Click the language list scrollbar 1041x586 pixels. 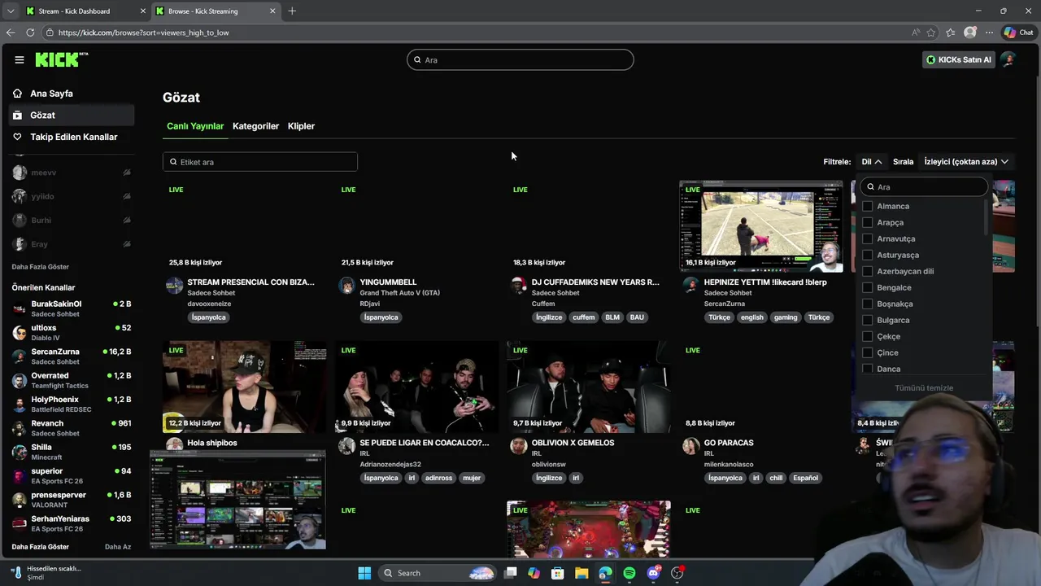tap(987, 217)
